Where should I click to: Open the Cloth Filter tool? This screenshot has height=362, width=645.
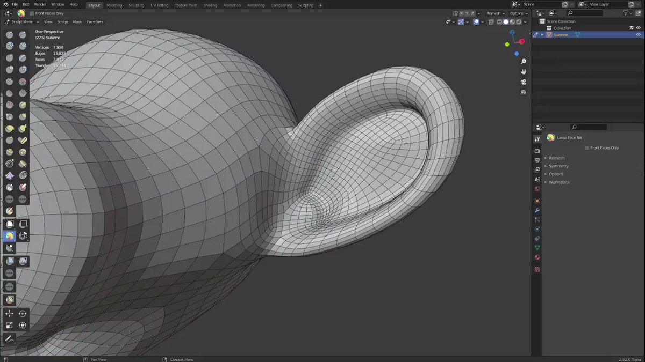point(23,261)
